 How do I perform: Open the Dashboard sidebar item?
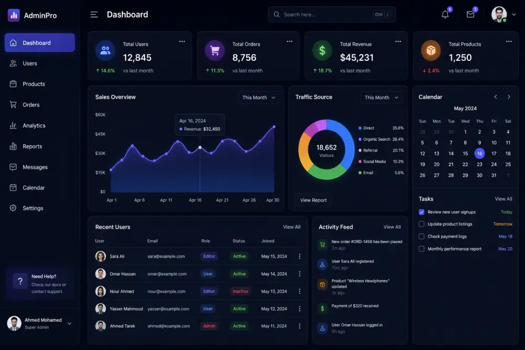pos(40,43)
